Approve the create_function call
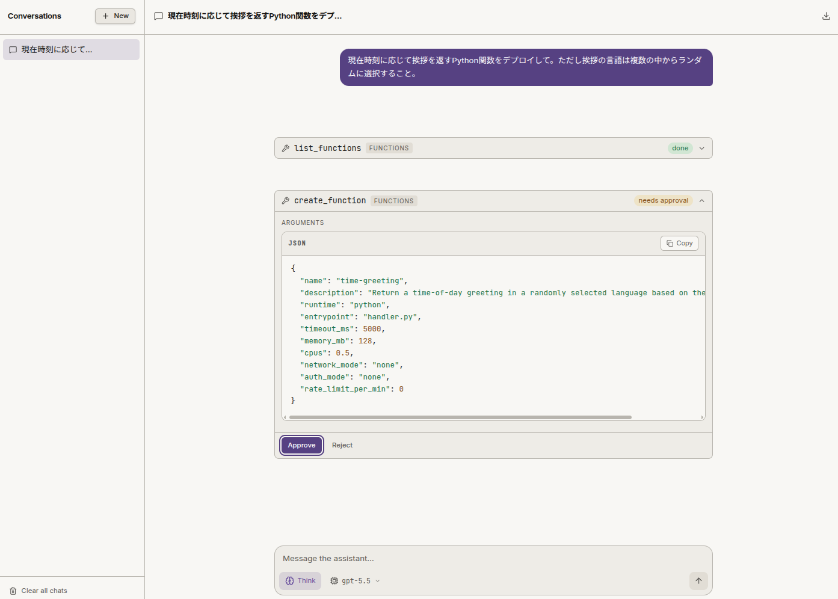 click(x=301, y=446)
